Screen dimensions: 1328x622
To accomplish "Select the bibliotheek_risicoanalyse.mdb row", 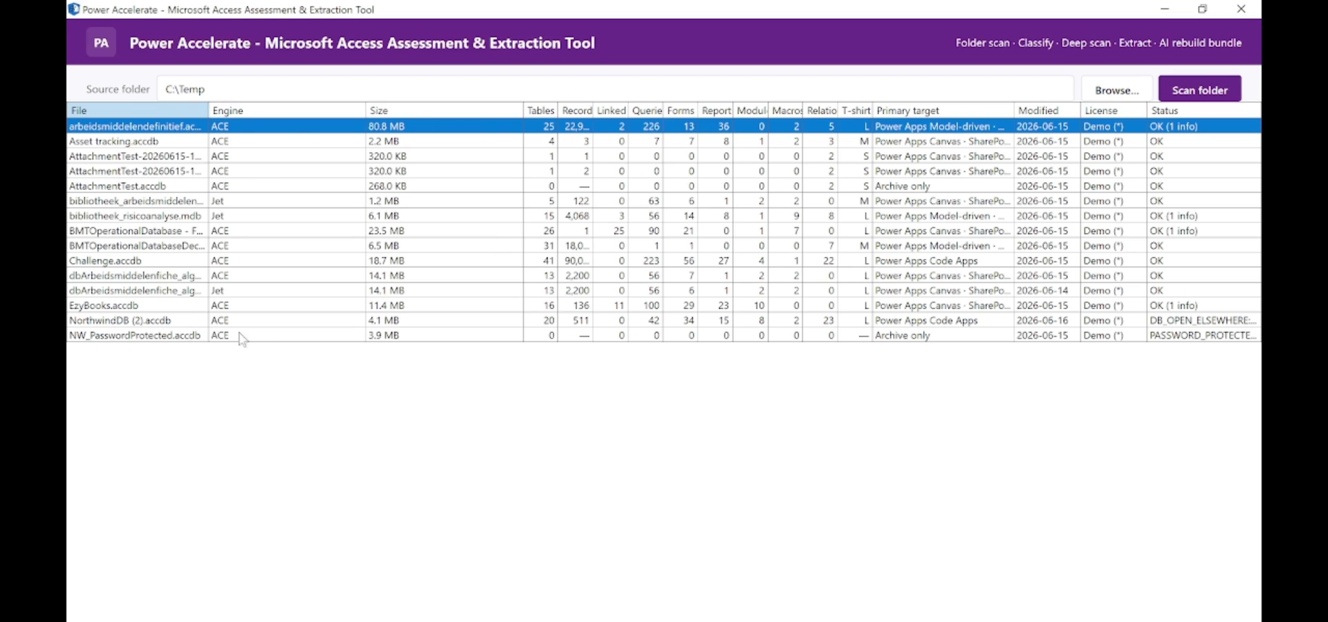I will [664, 216].
